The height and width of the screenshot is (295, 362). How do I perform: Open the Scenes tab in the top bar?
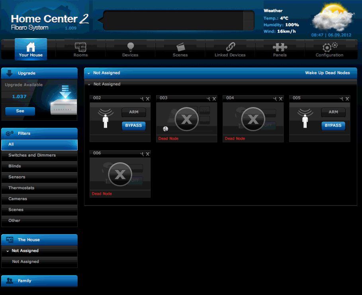tap(180, 50)
